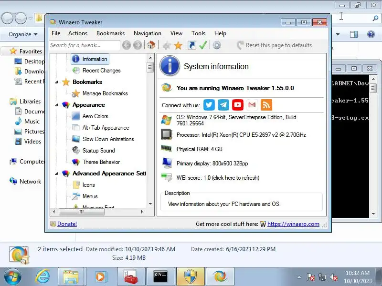Select Aero Colors in the tree
Screen dimensions: 382x286
pos(95,116)
